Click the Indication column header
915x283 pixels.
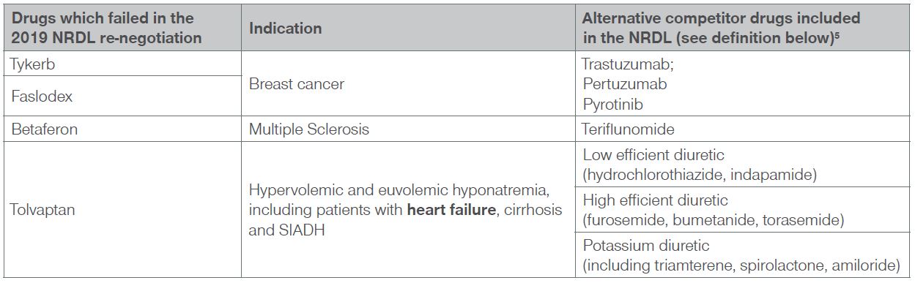point(285,29)
